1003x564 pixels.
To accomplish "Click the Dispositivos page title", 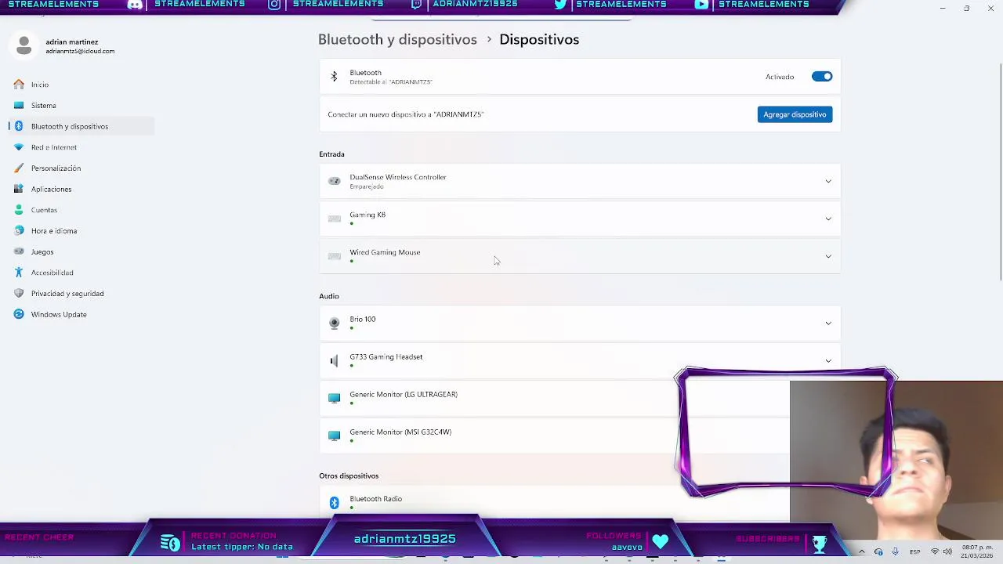I will coord(539,39).
